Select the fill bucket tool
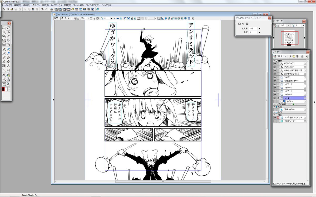Image resolution: width=316 pixels, height=197 pixels. [4, 62]
